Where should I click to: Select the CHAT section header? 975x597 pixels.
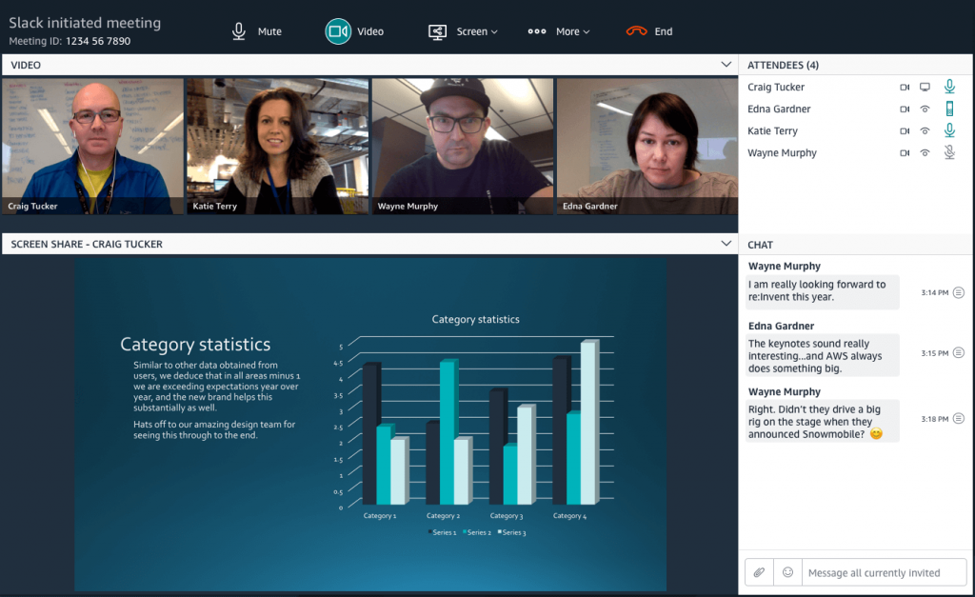(x=760, y=245)
